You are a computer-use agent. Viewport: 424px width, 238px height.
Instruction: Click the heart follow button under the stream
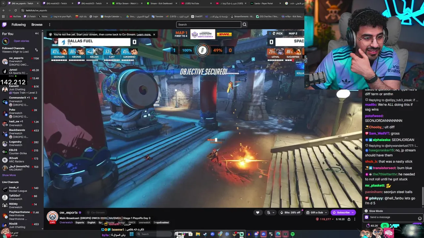point(258,213)
